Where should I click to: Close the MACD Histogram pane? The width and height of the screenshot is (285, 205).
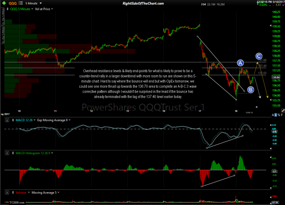(7, 153)
